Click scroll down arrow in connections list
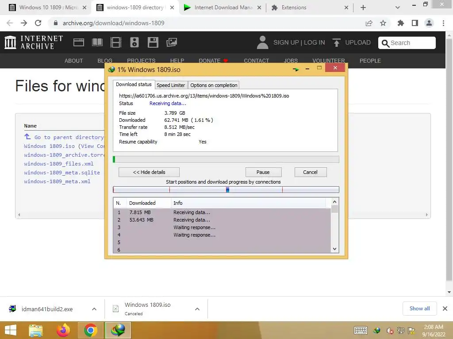 (334, 249)
